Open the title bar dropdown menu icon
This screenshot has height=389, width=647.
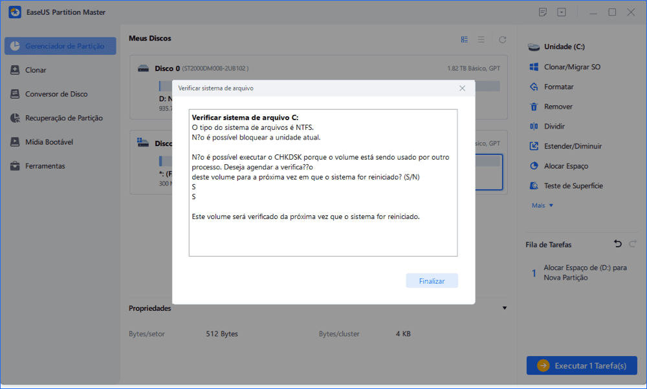click(x=562, y=12)
